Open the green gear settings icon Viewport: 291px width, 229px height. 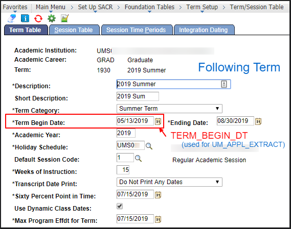(x=52, y=18)
